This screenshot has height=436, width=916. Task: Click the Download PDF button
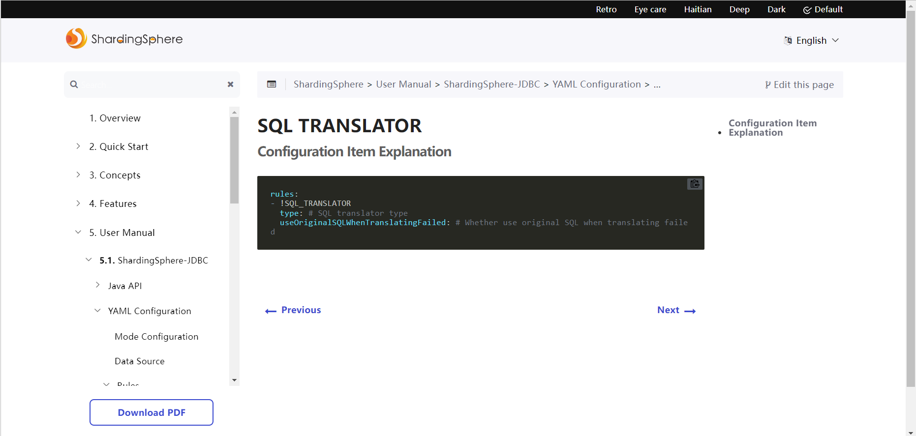click(152, 412)
